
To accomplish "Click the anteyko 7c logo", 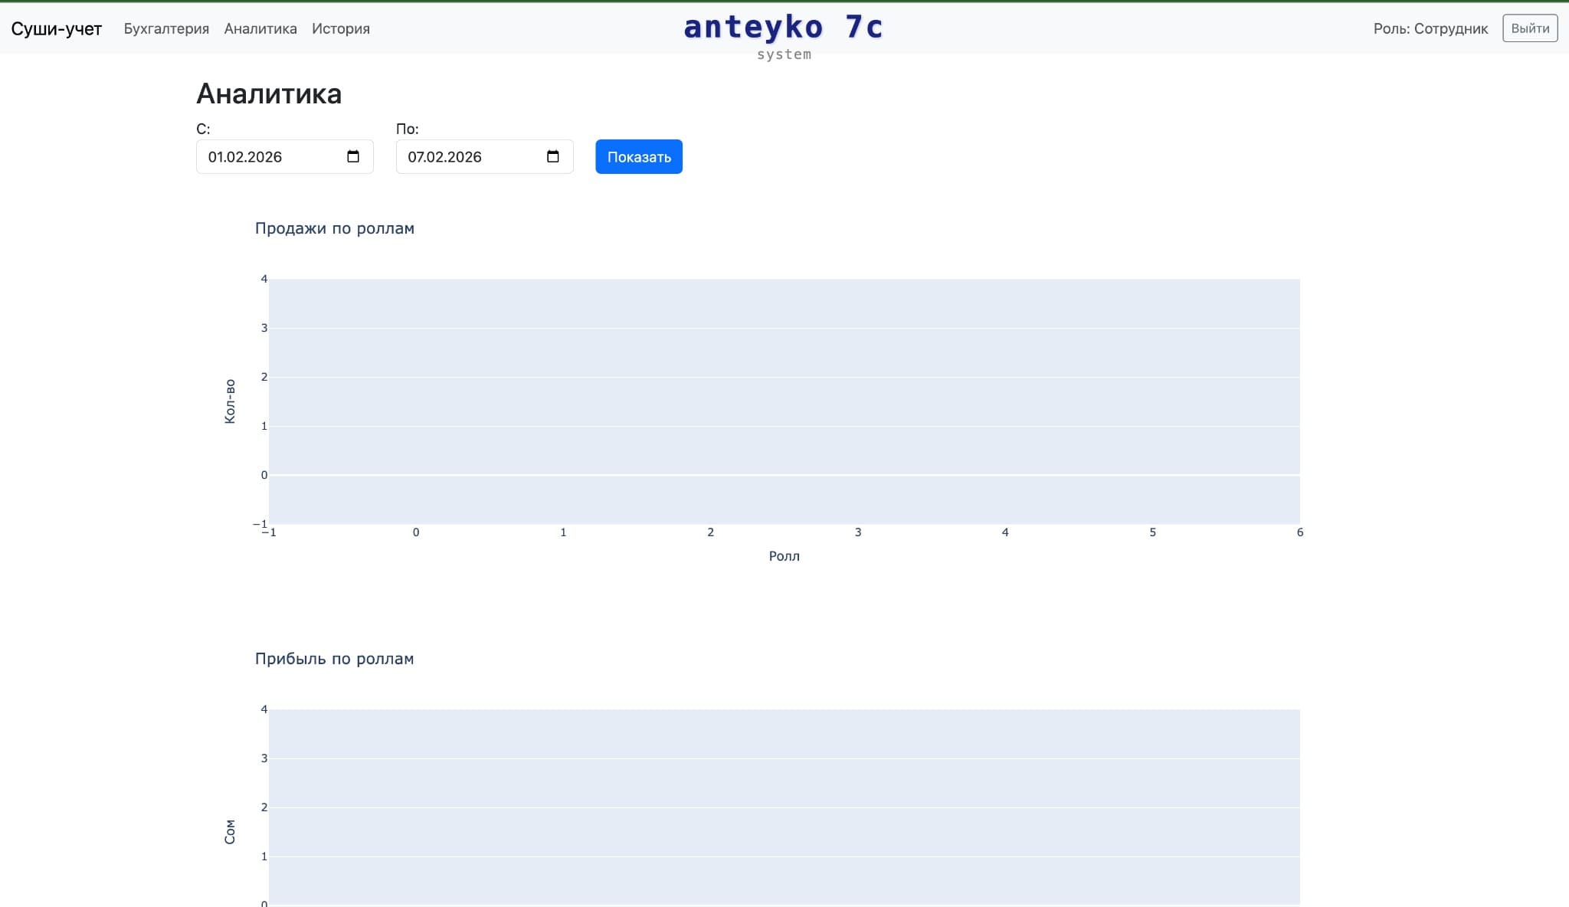I will point(782,28).
